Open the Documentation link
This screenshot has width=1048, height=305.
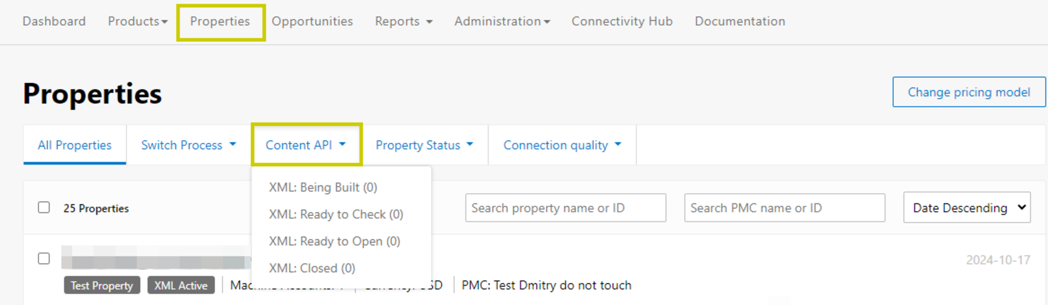tap(740, 22)
